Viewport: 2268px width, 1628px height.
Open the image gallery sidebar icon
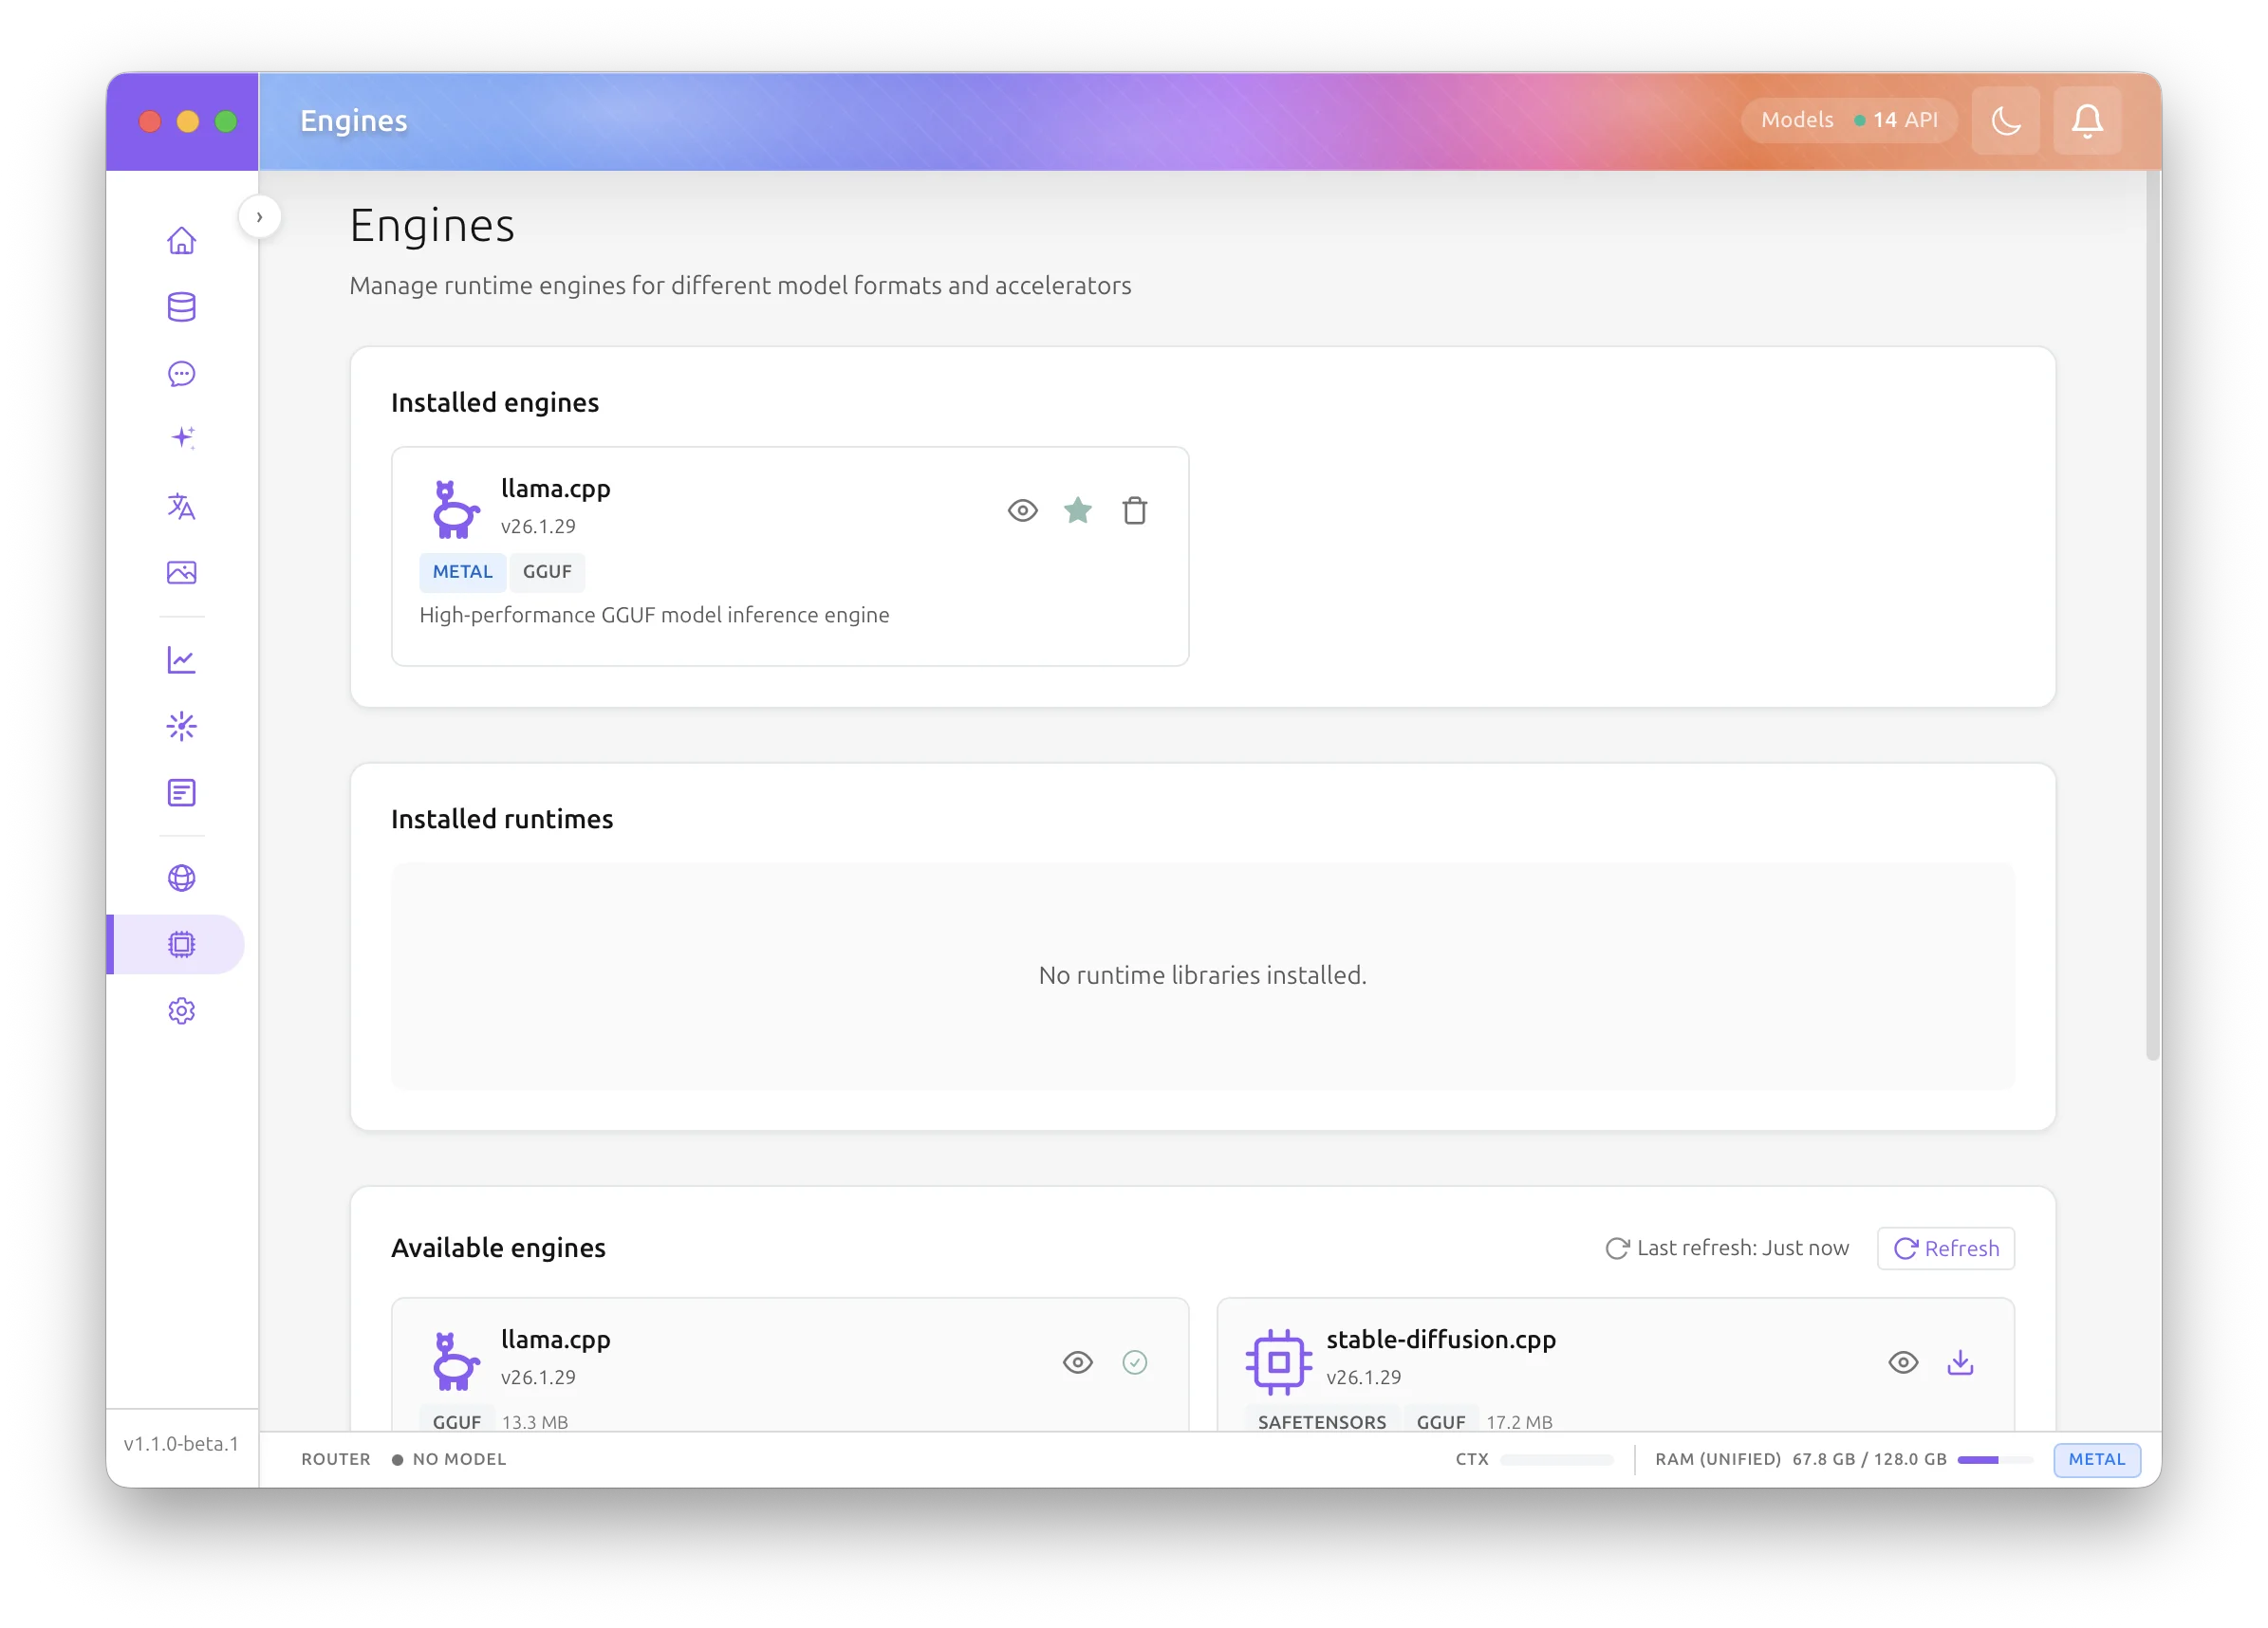pyautogui.click(x=181, y=573)
